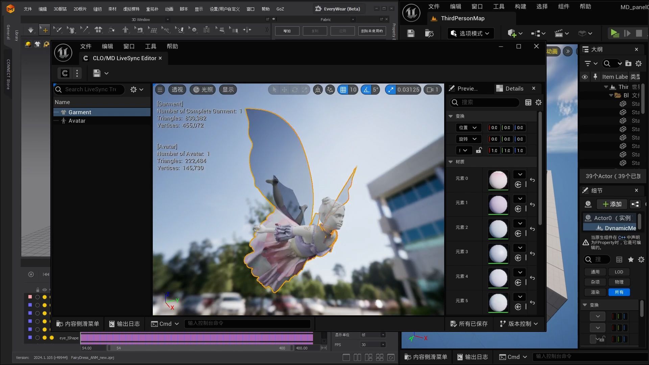Toggle 光照 lighting in LiveSync viewport
This screenshot has width=649, height=365.
pyautogui.click(x=202, y=89)
